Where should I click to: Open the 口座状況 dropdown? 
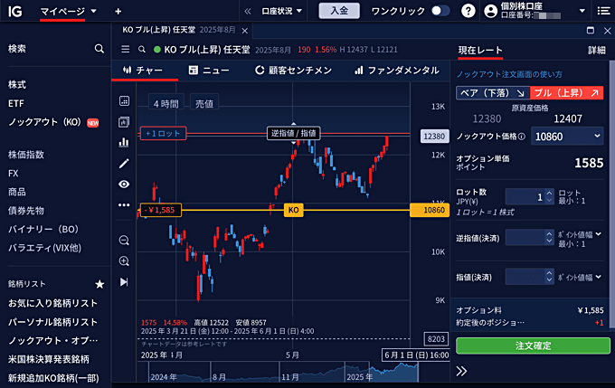tap(281, 11)
